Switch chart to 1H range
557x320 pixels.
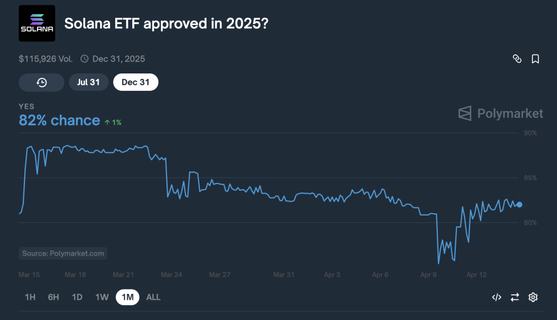(30, 297)
